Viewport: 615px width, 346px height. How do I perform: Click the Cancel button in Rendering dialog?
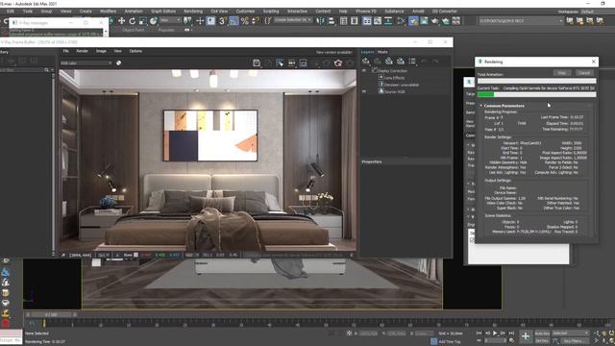pos(584,73)
